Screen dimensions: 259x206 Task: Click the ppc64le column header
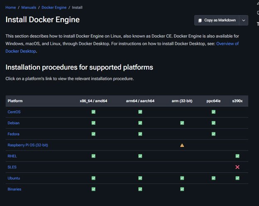point(214,101)
